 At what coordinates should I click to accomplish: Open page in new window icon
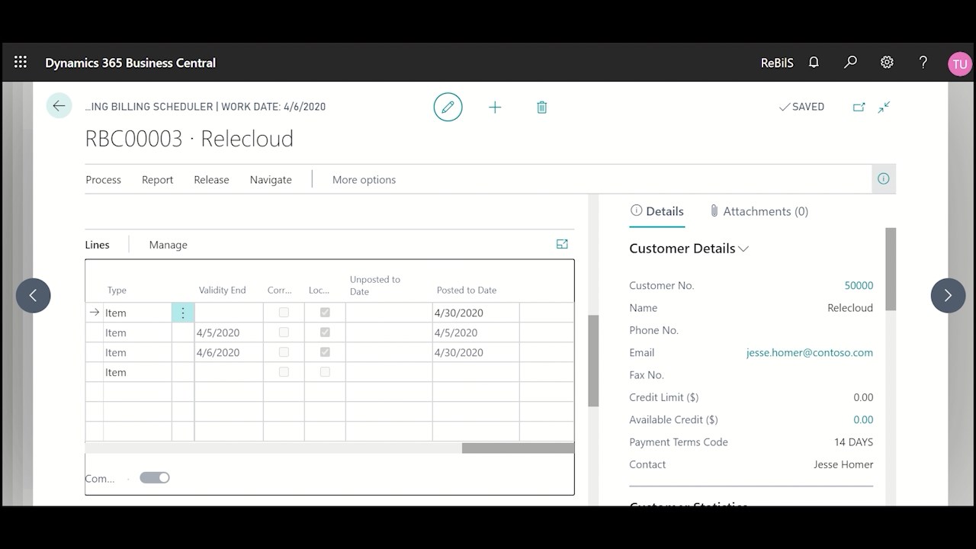[859, 108]
